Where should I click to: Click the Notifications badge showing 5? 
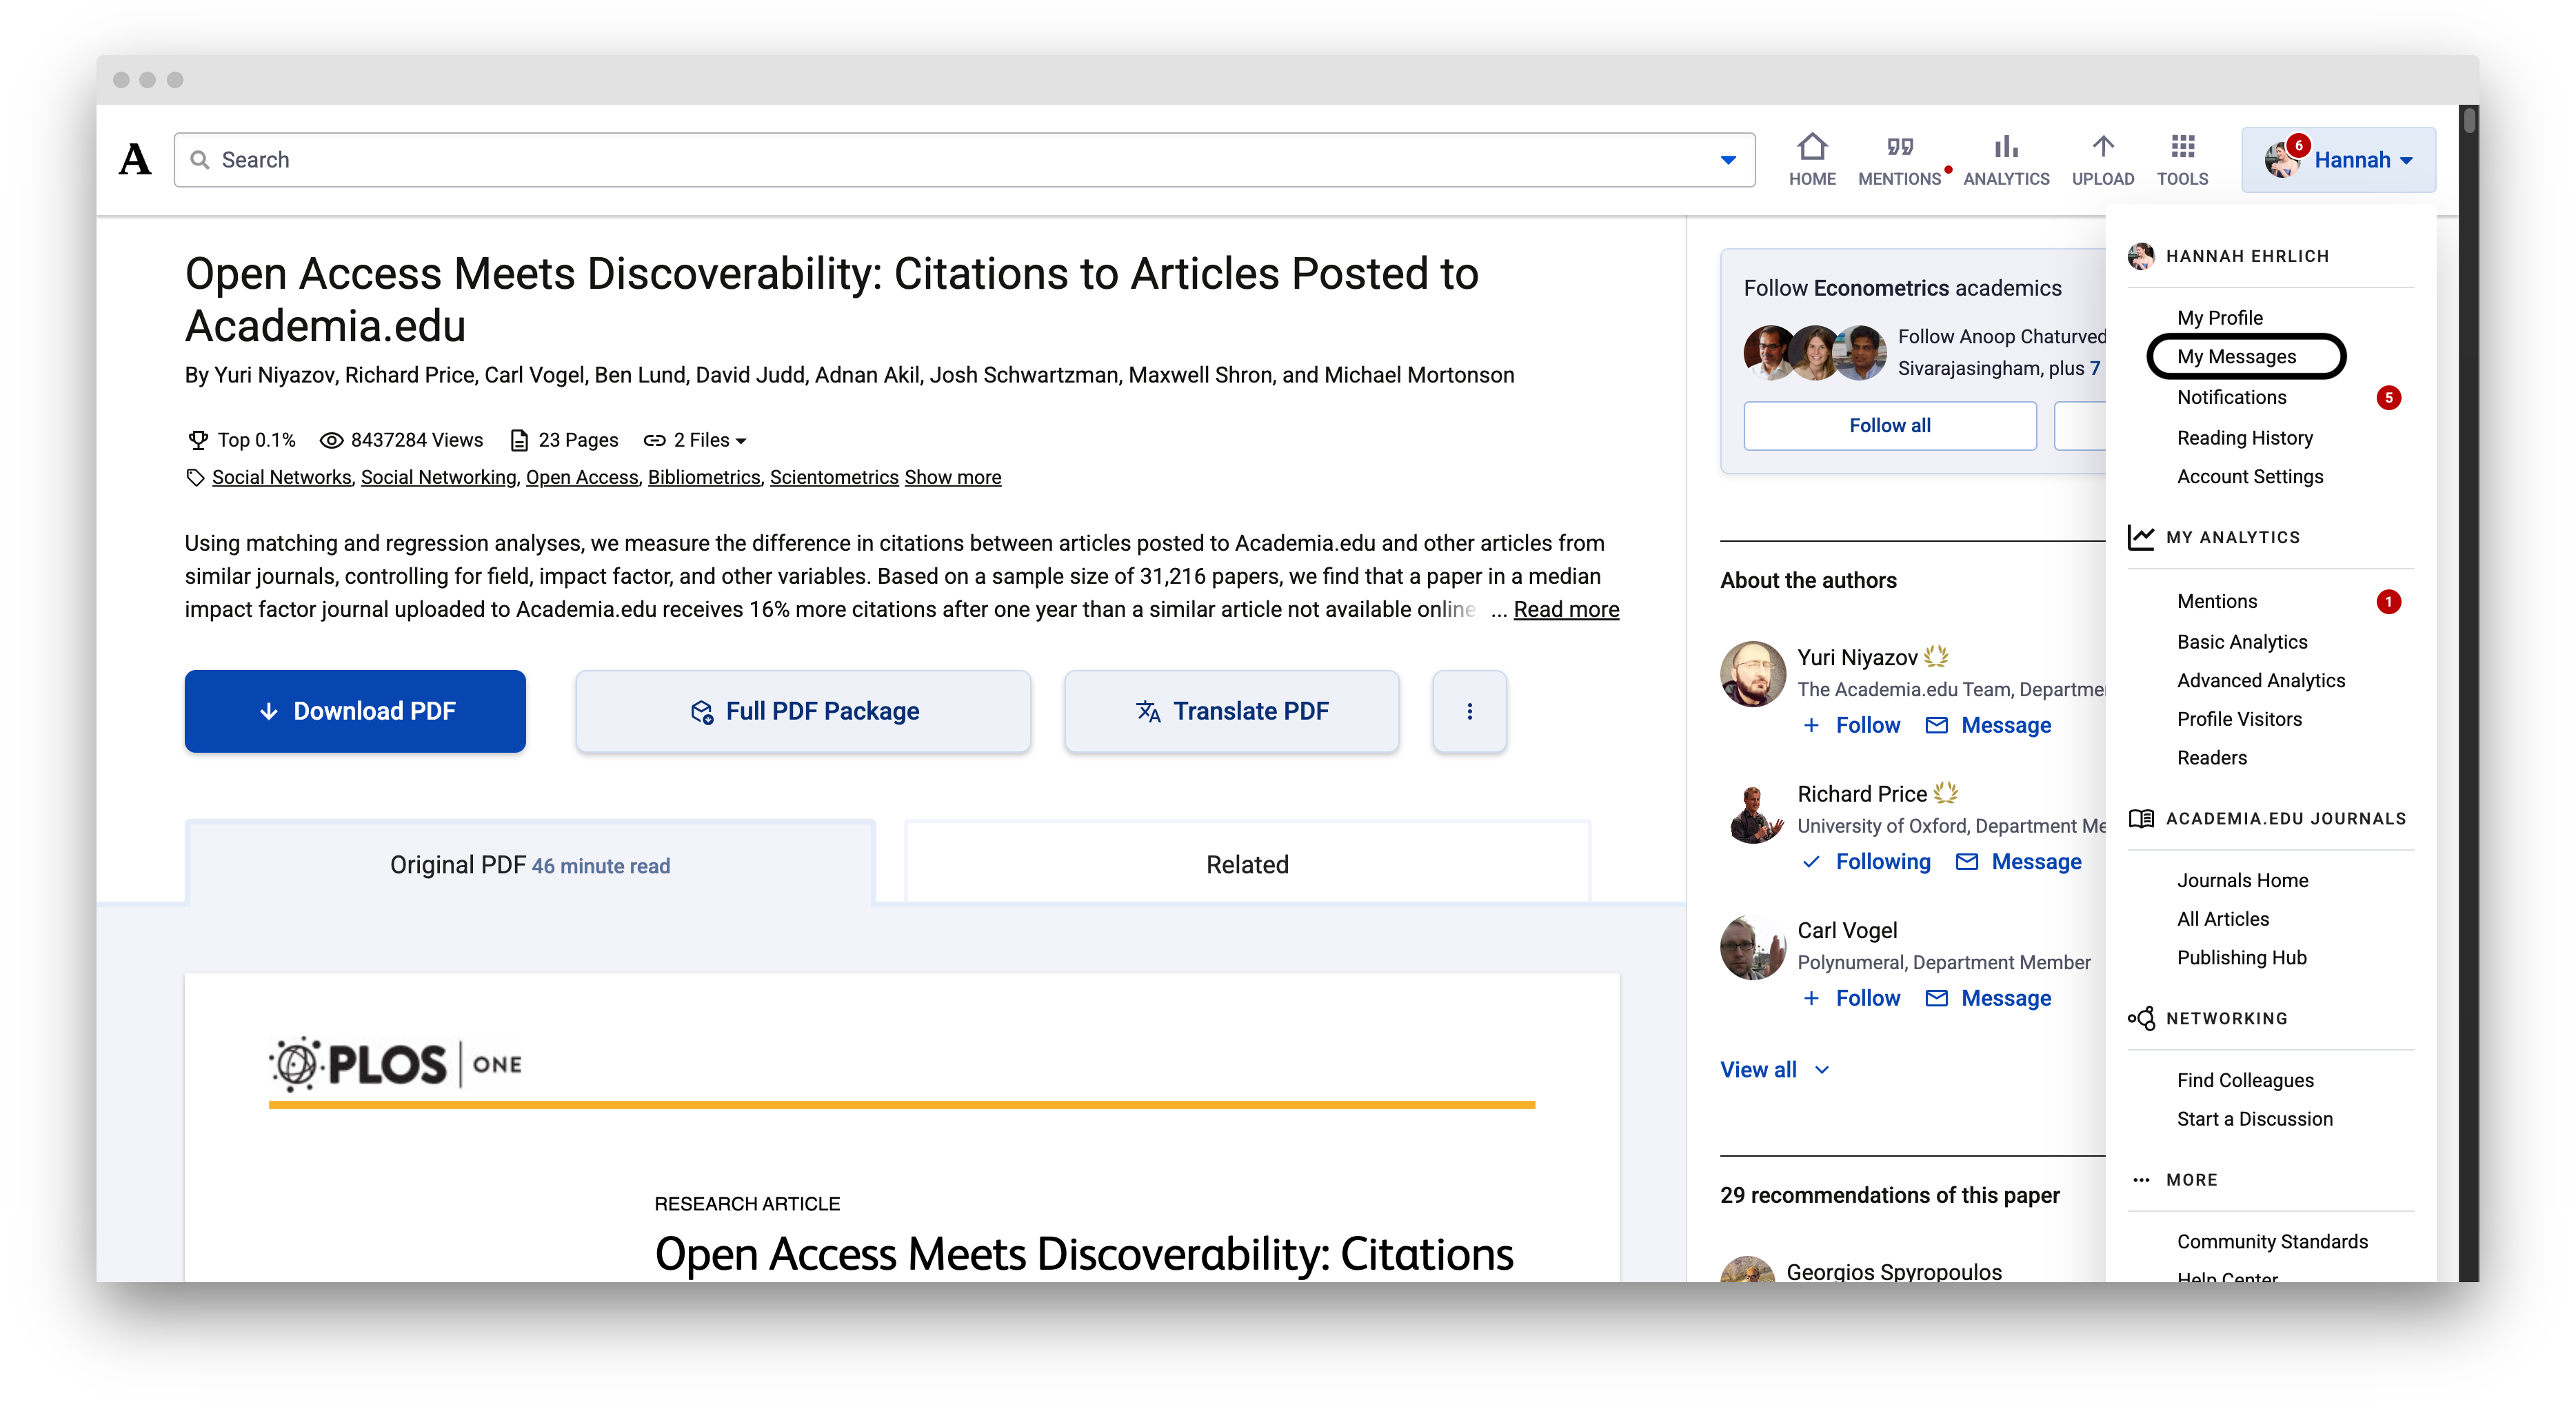click(2388, 398)
